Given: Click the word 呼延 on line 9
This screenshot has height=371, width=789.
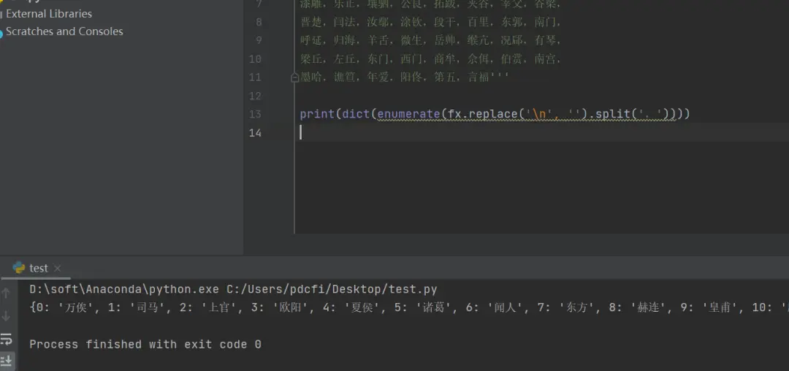Looking at the screenshot, I should pos(312,40).
